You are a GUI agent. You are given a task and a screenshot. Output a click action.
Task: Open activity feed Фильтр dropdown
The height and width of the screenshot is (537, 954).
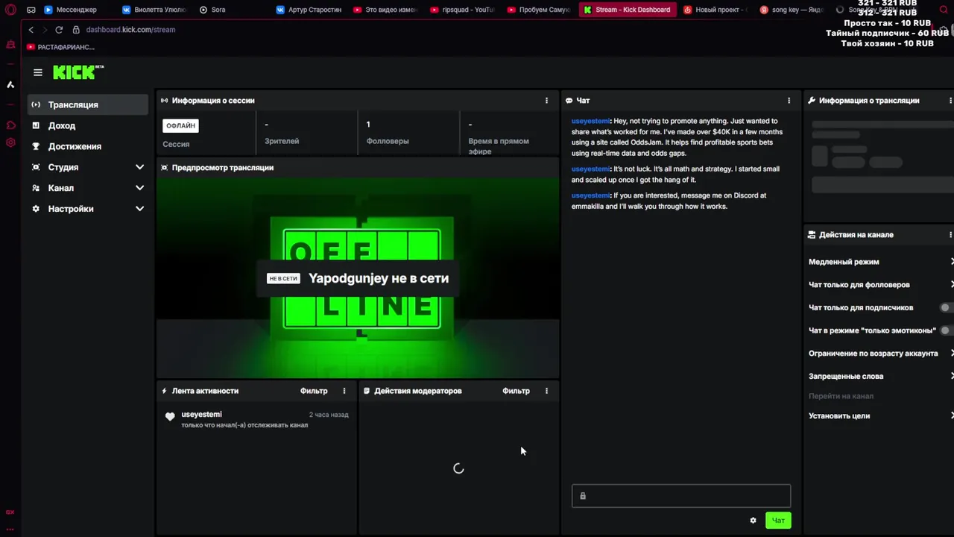point(314,391)
